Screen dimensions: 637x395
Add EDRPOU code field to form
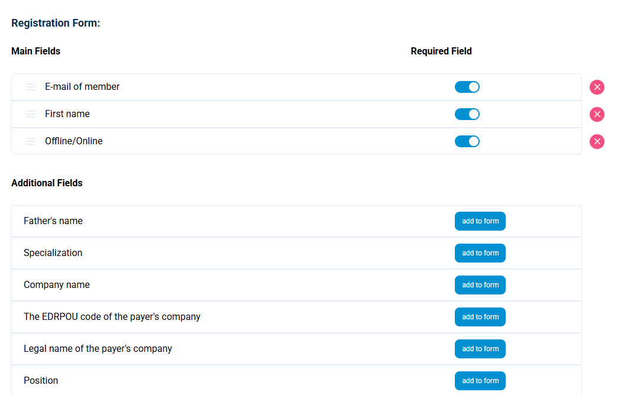pyautogui.click(x=480, y=317)
